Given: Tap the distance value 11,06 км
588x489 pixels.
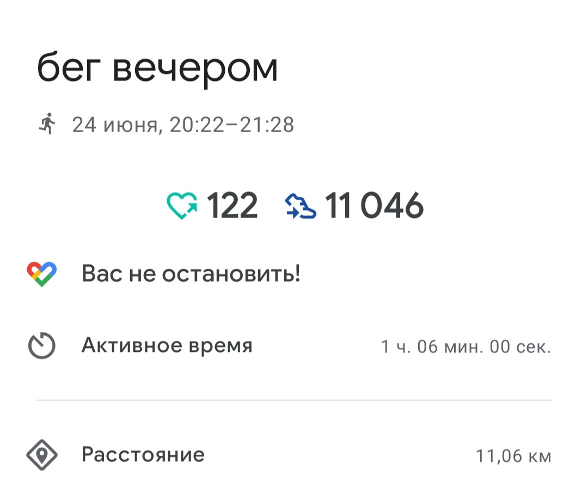Looking at the screenshot, I should click(514, 456).
